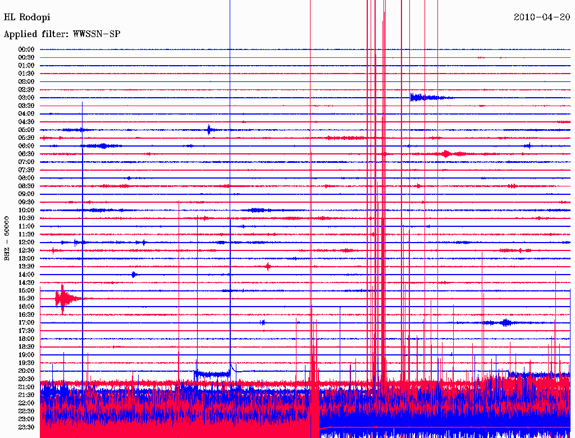Click the 11:30 time label

26,234
